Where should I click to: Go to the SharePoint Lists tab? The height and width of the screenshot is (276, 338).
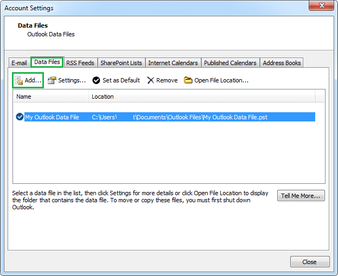coord(121,63)
